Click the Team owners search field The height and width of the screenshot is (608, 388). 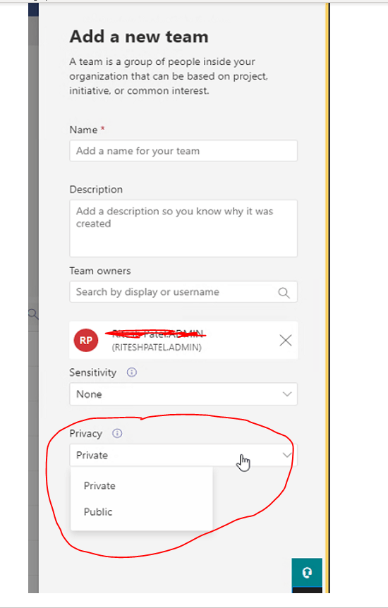click(183, 292)
